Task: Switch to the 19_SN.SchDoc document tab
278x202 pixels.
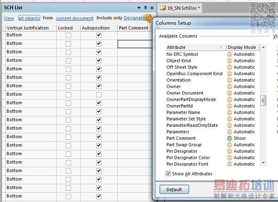Action: pyautogui.click(x=180, y=8)
